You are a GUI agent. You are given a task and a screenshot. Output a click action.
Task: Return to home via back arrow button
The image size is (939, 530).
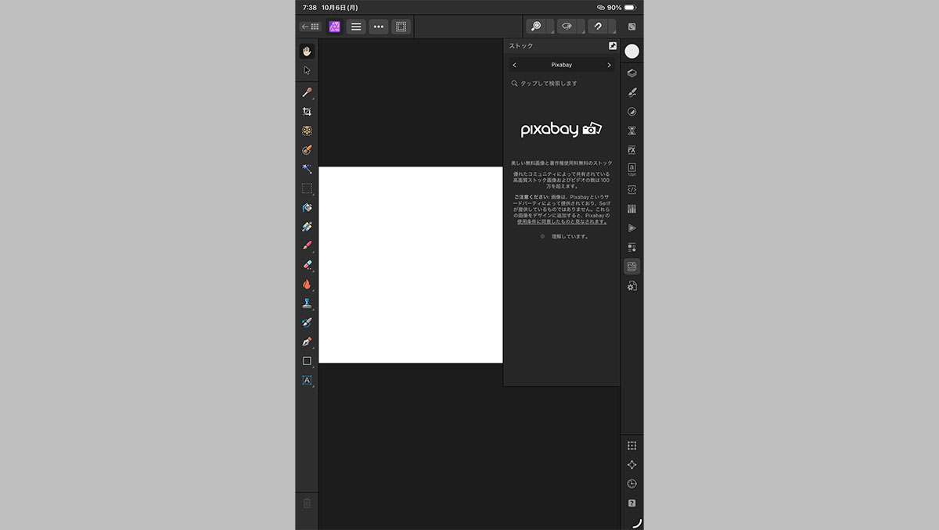310,27
